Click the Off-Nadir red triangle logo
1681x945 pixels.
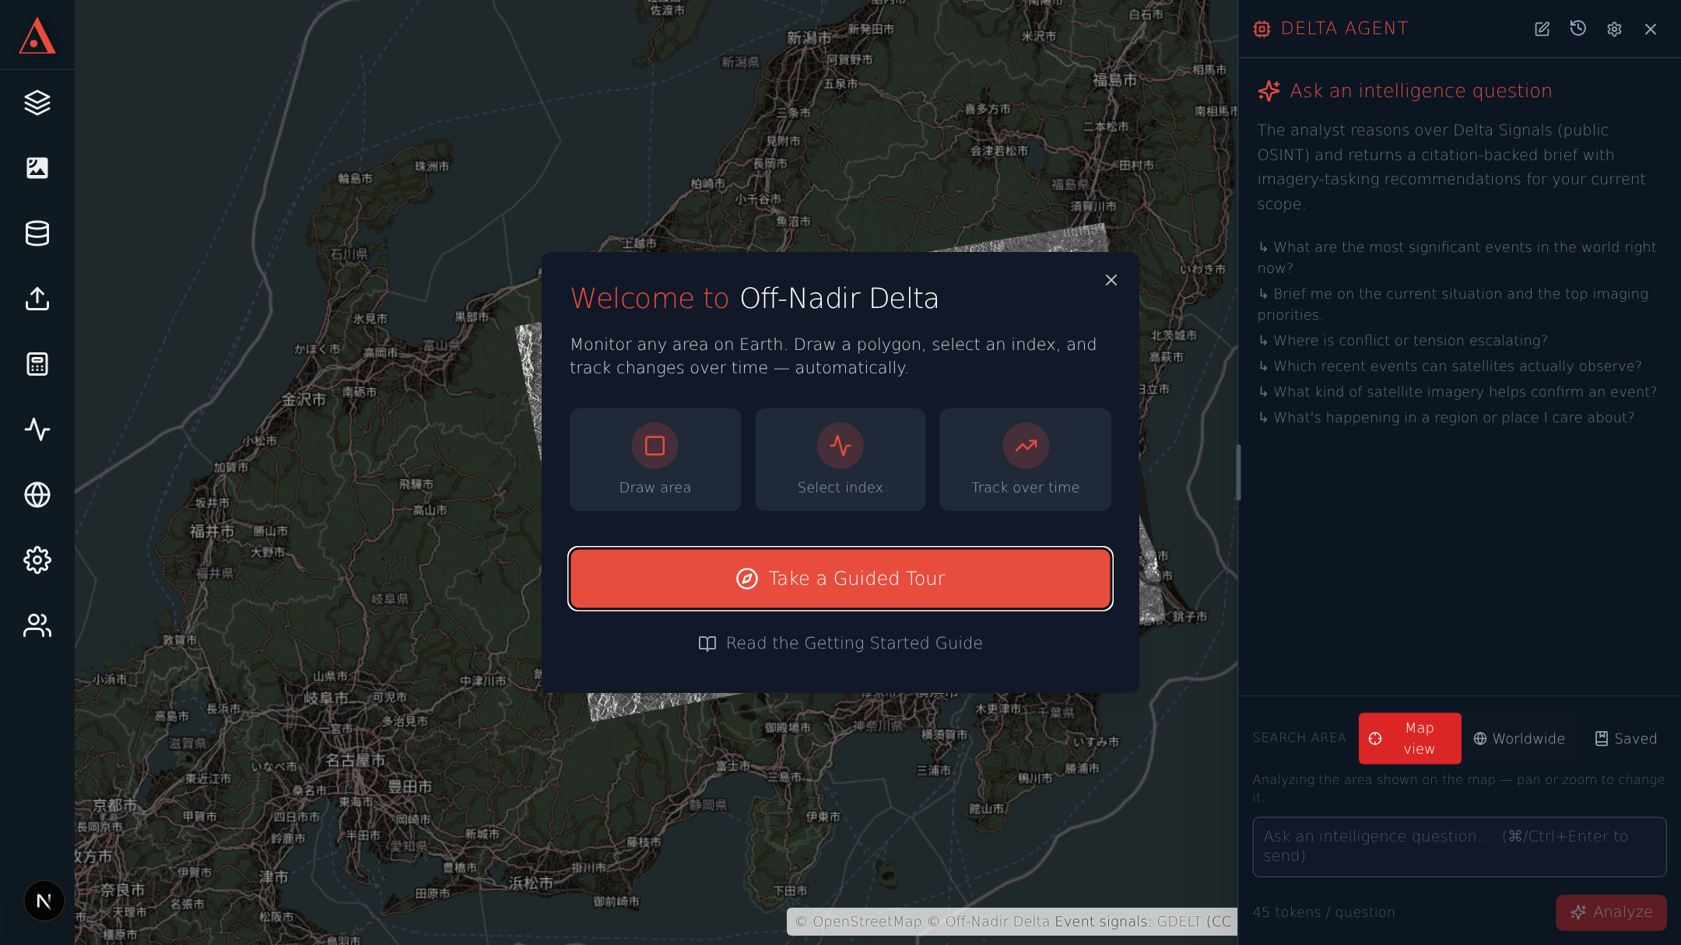click(37, 36)
